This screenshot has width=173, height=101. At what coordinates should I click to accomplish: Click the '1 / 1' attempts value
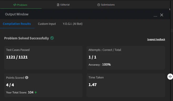coord(92,57)
